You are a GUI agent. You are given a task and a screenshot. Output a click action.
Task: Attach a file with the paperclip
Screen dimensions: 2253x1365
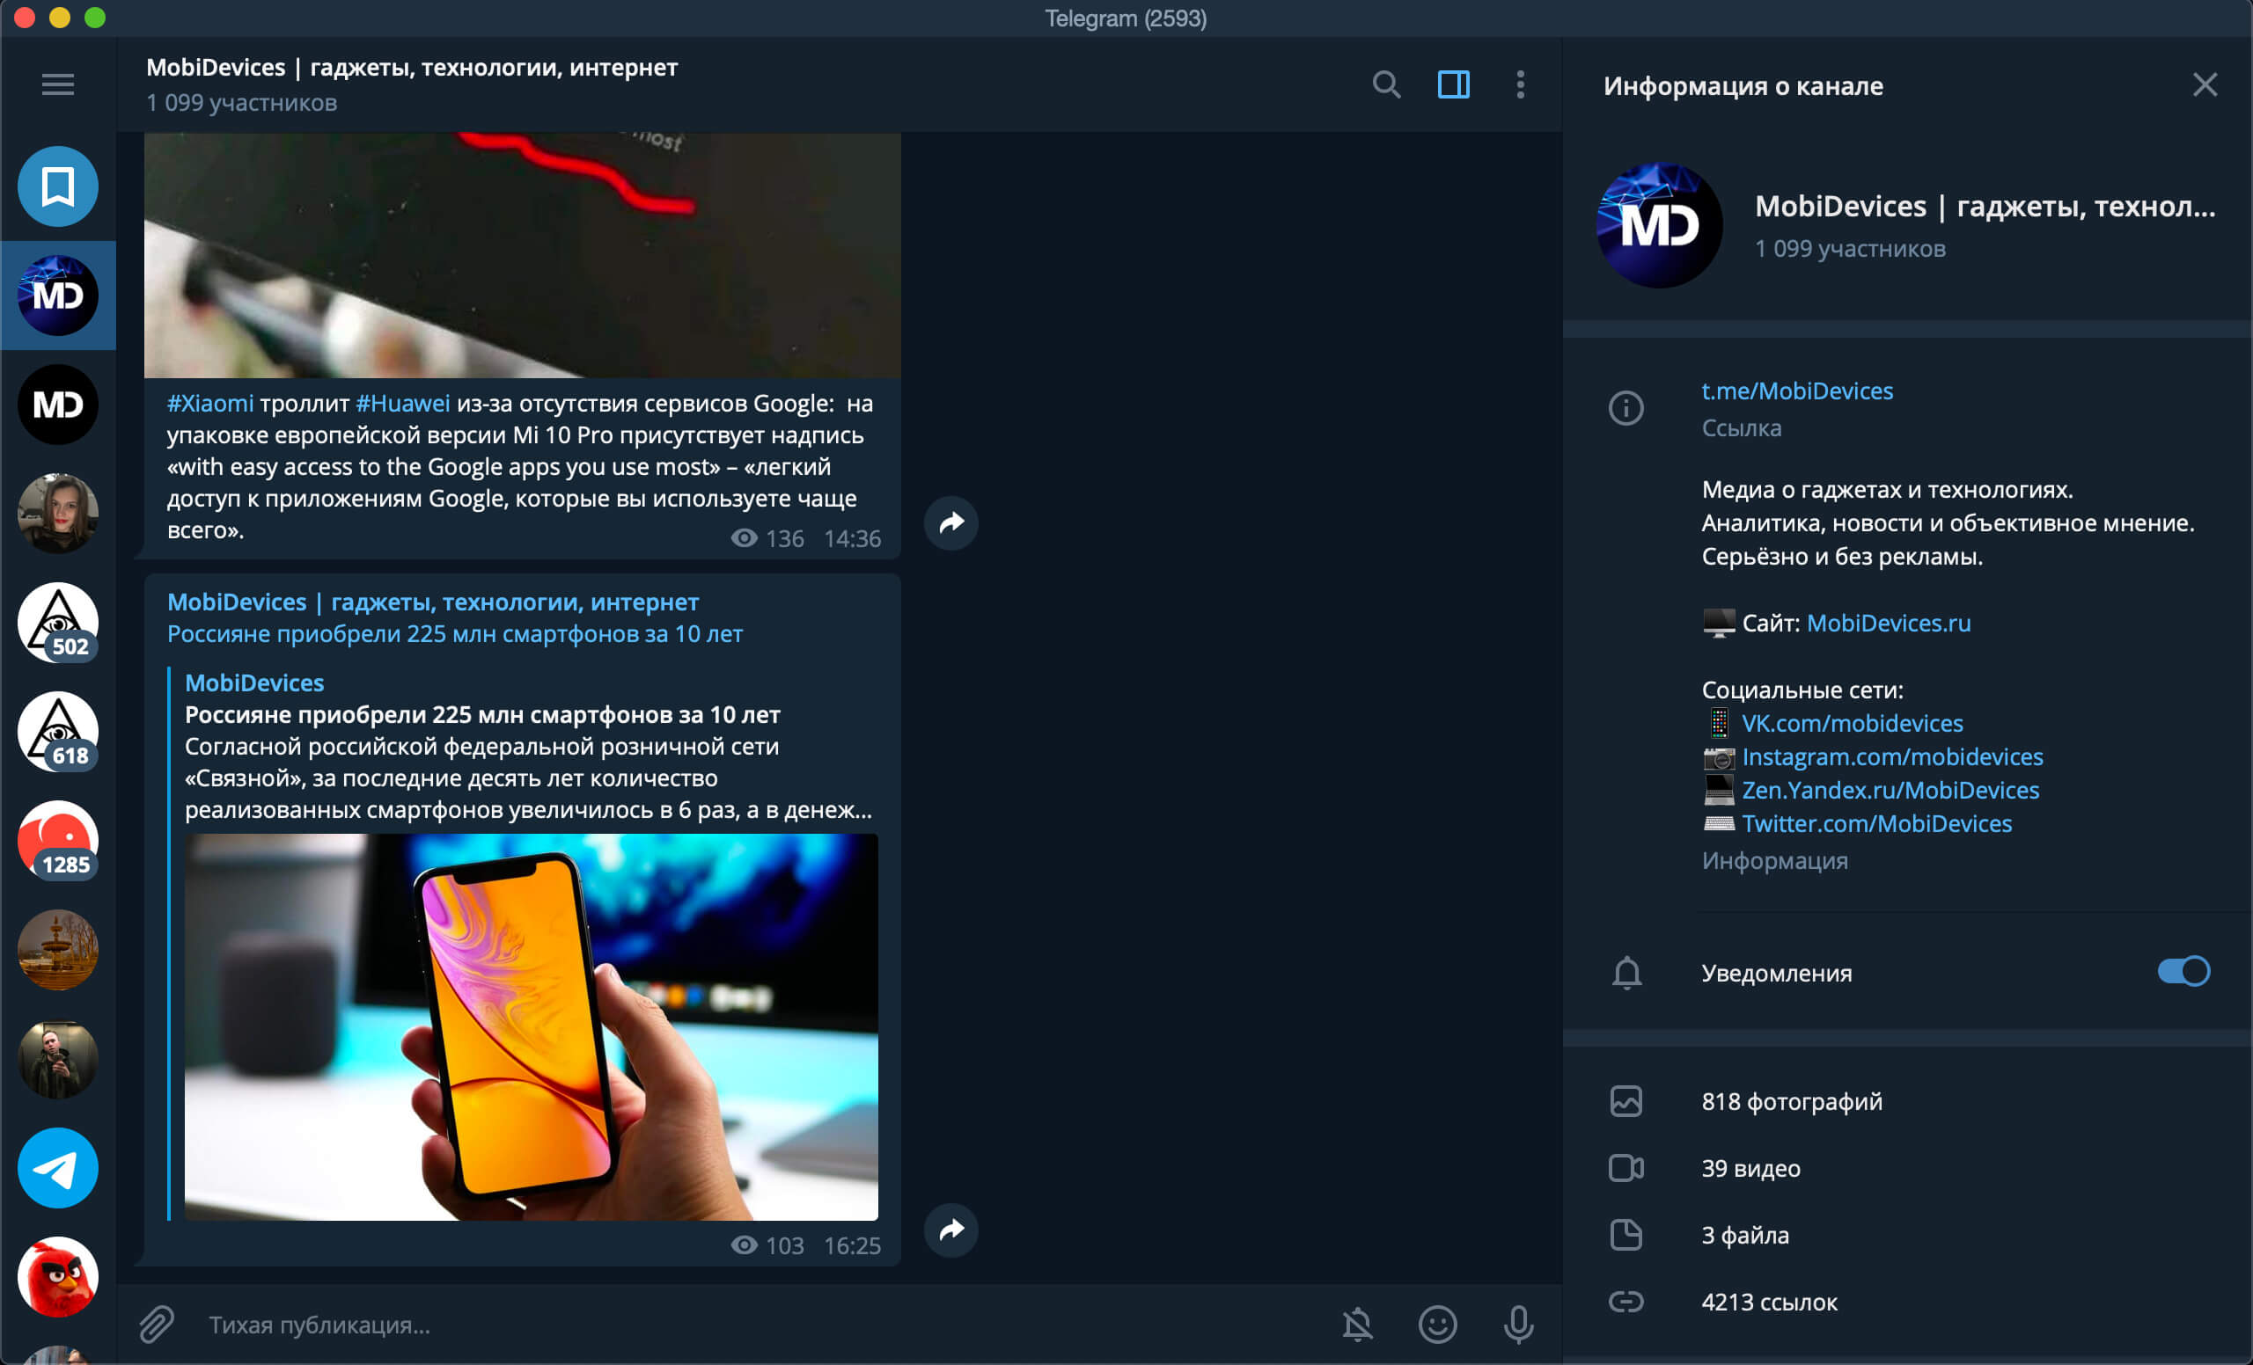[157, 1324]
